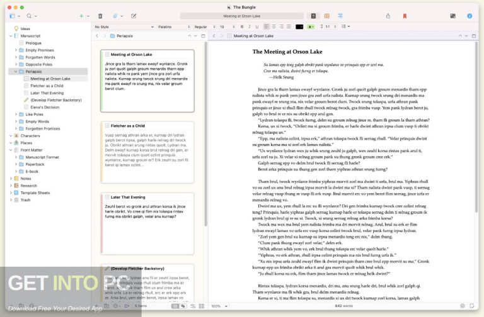Move selection to Trash icon
The image size is (484, 317).
[x=100, y=16]
